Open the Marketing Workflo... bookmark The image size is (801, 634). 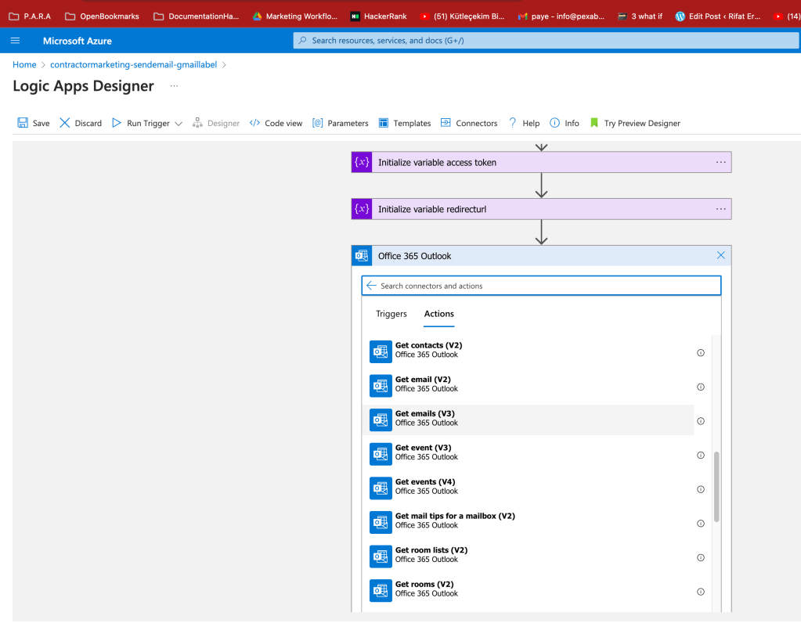point(294,16)
